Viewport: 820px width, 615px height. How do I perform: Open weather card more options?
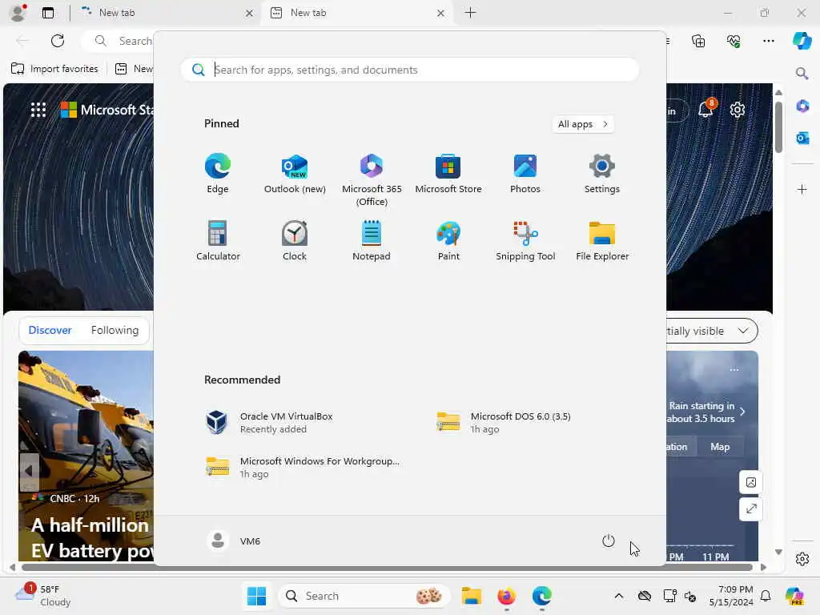coord(734,370)
